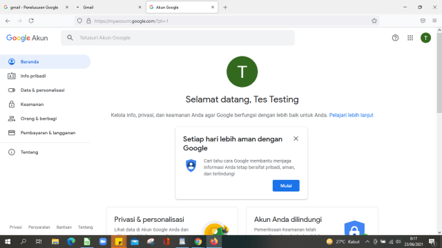Save page to Pocket icon

[423, 21]
